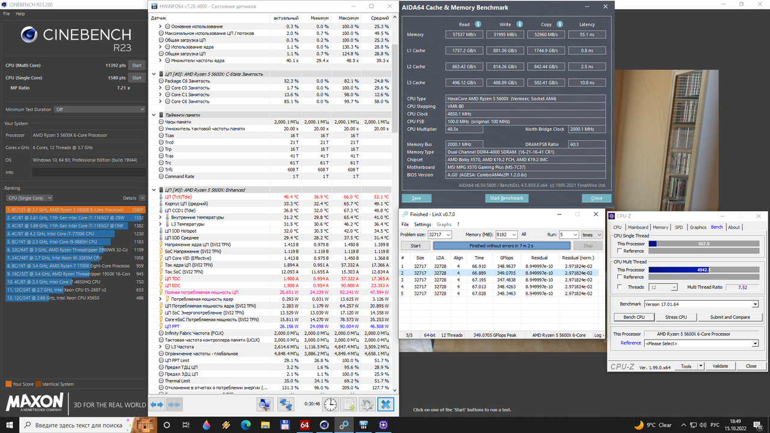
Task: Click HWiNFO clock reset timer icon
Action: [330, 405]
